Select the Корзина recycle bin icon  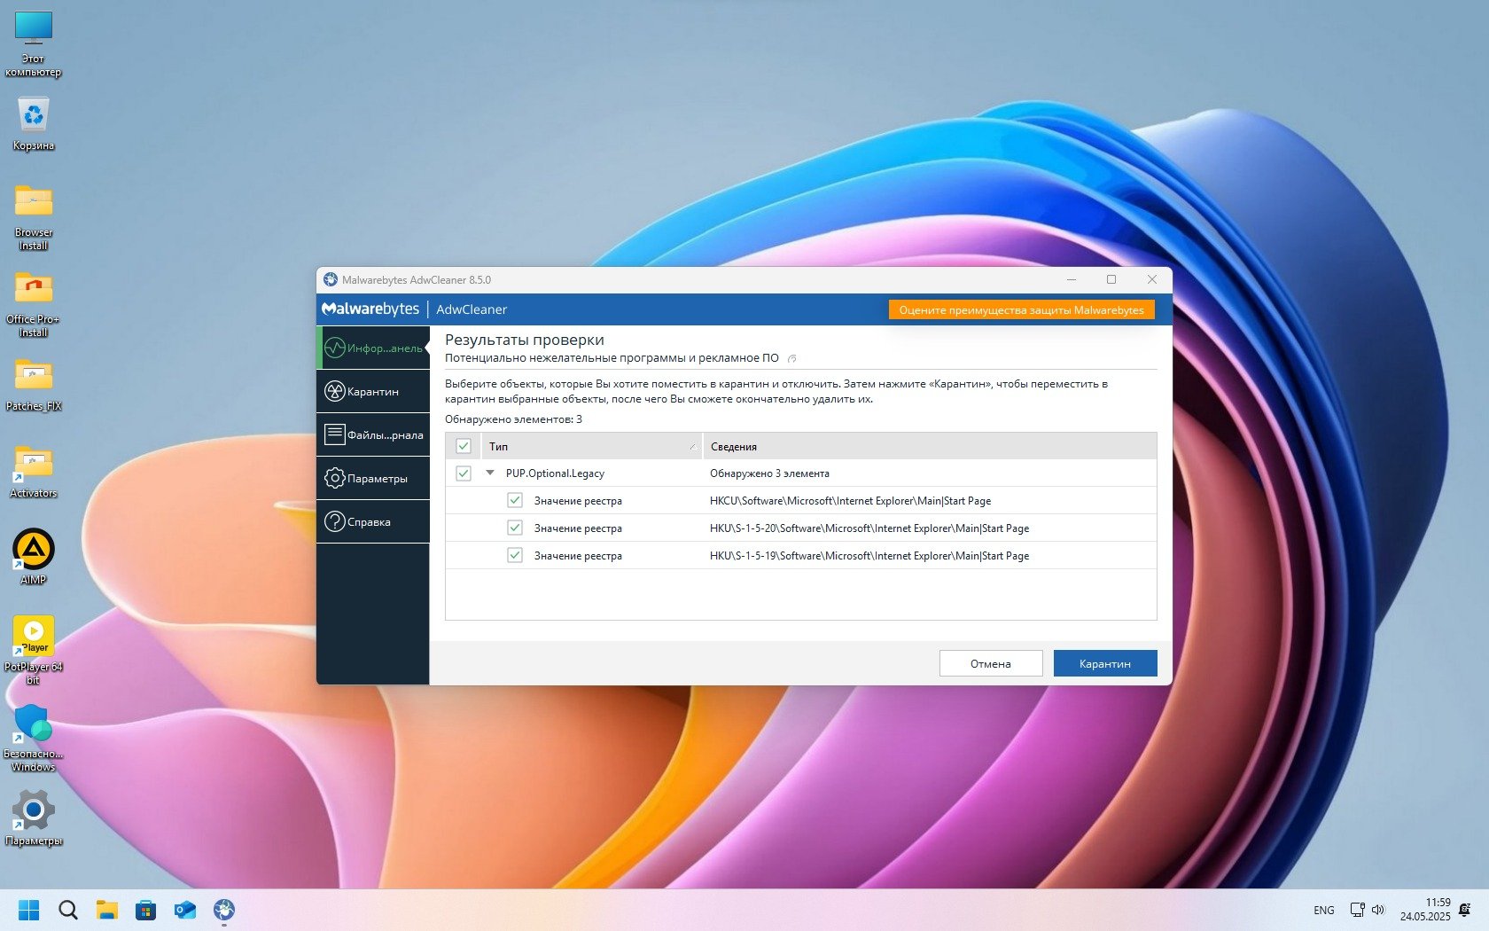(34, 123)
